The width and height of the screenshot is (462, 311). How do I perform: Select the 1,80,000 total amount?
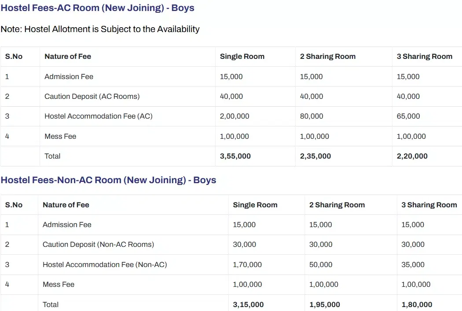[x=417, y=304]
